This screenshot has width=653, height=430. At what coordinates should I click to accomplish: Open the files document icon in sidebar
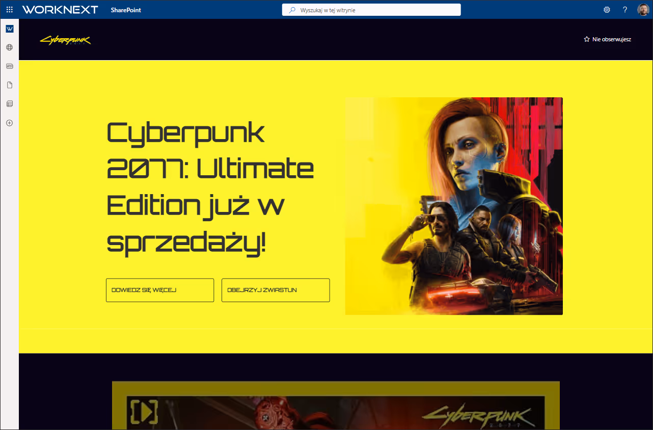click(9, 85)
